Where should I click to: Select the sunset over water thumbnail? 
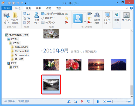[96, 65]
